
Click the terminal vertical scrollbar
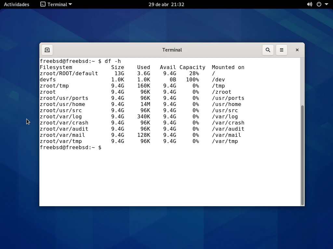click(x=302, y=155)
